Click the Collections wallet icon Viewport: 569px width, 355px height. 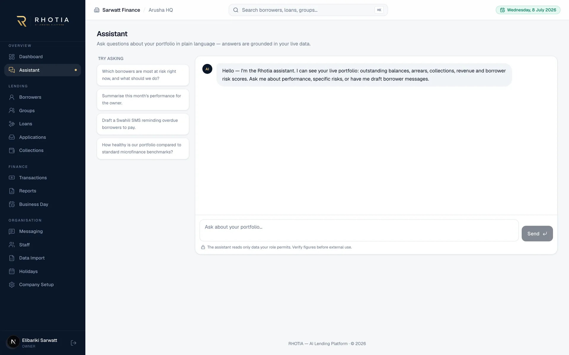pos(12,151)
